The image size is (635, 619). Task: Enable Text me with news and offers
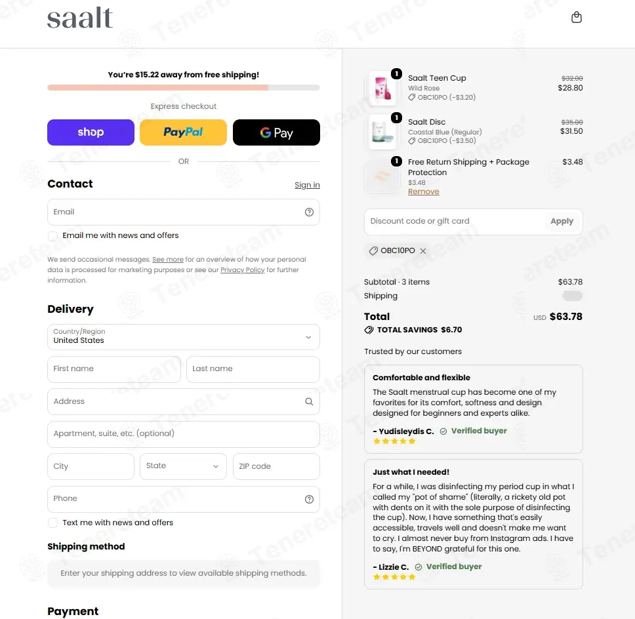coord(52,523)
